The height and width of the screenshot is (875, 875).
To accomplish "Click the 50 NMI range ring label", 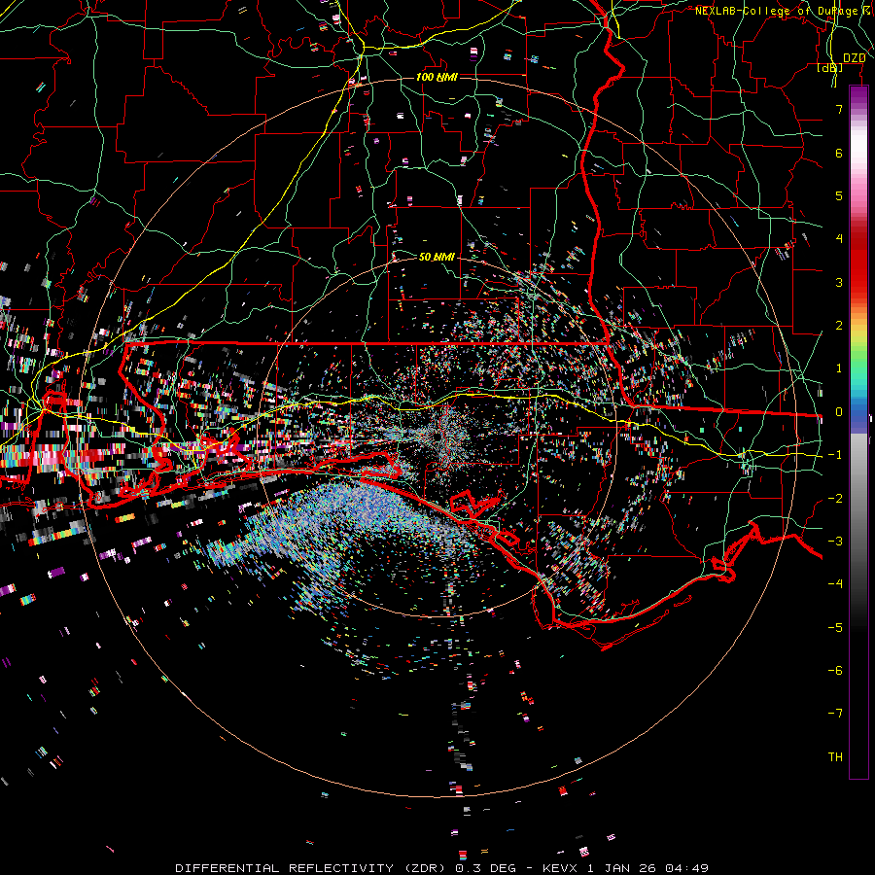I will tap(437, 257).
